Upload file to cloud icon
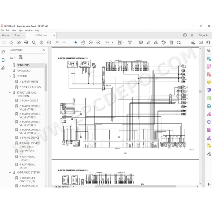The width and height of the screenshot is (212, 212). pos(19,43)
